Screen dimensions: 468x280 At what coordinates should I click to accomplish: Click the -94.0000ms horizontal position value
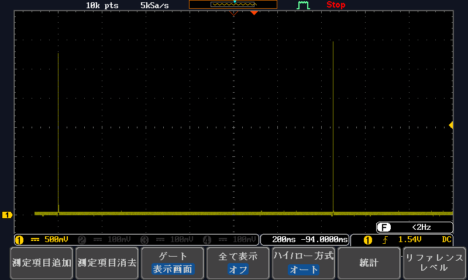tap(324, 240)
